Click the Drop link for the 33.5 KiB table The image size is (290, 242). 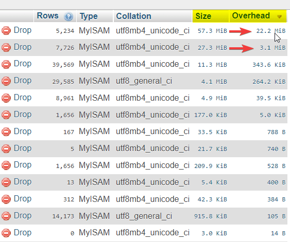coord(23,132)
